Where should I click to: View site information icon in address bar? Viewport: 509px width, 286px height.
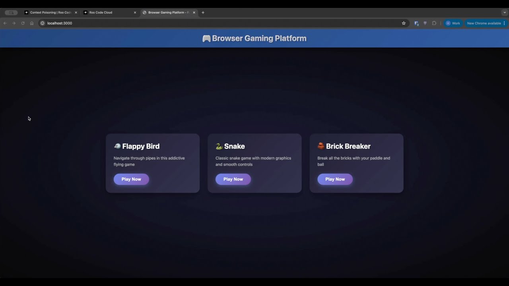pos(43,23)
